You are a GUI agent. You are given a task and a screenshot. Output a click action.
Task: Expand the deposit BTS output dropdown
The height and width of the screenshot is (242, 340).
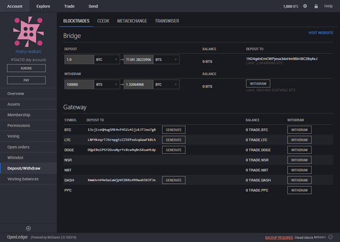[x=166, y=60]
